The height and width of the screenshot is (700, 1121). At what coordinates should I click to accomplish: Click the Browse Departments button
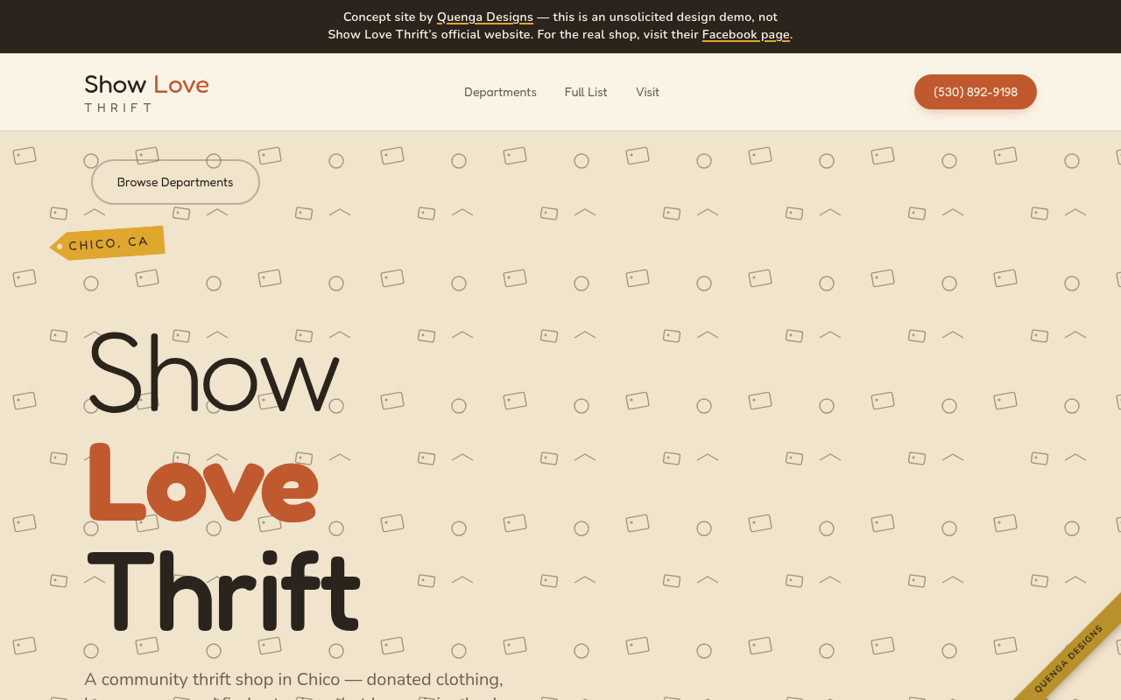[x=175, y=182]
